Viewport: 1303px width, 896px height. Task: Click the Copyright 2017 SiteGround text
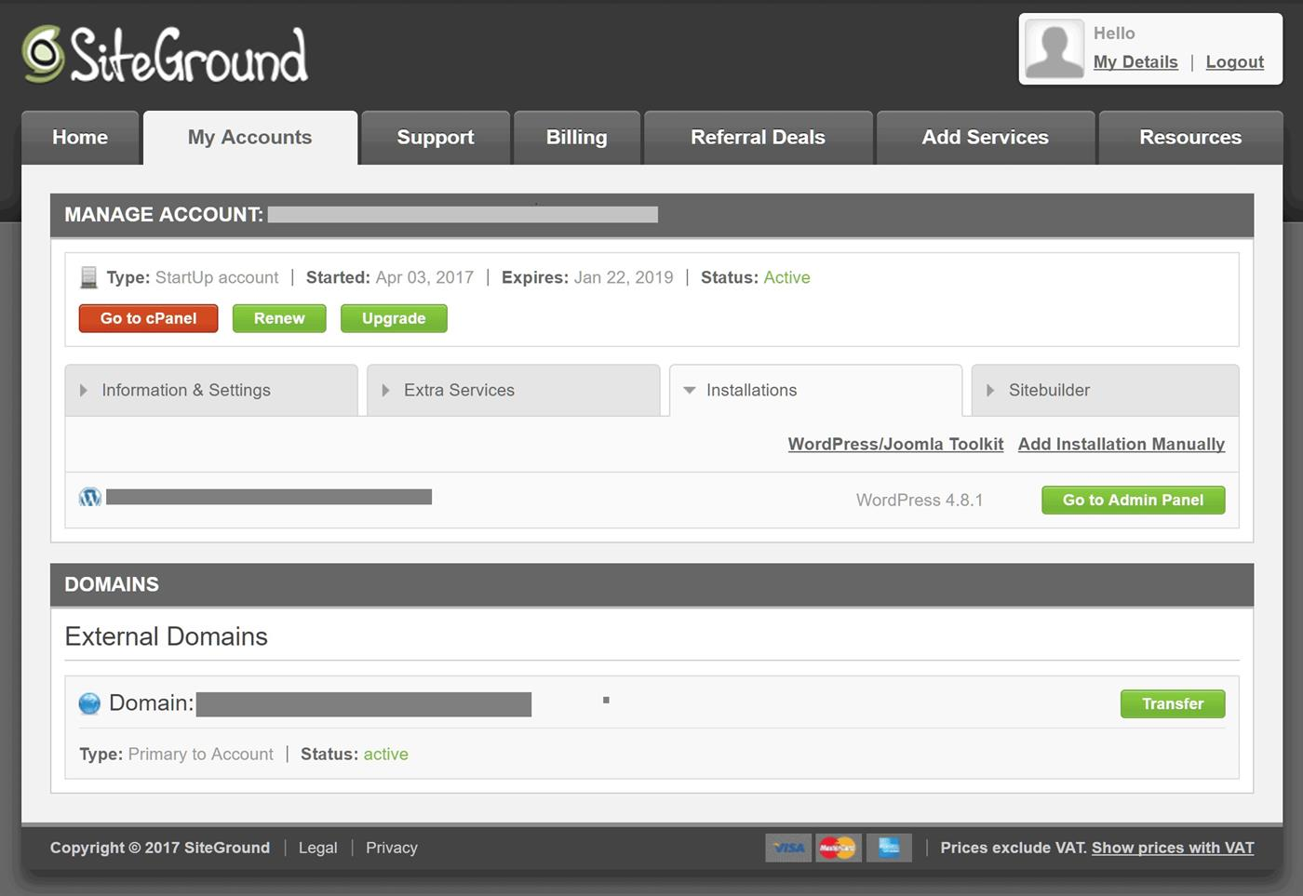(160, 848)
